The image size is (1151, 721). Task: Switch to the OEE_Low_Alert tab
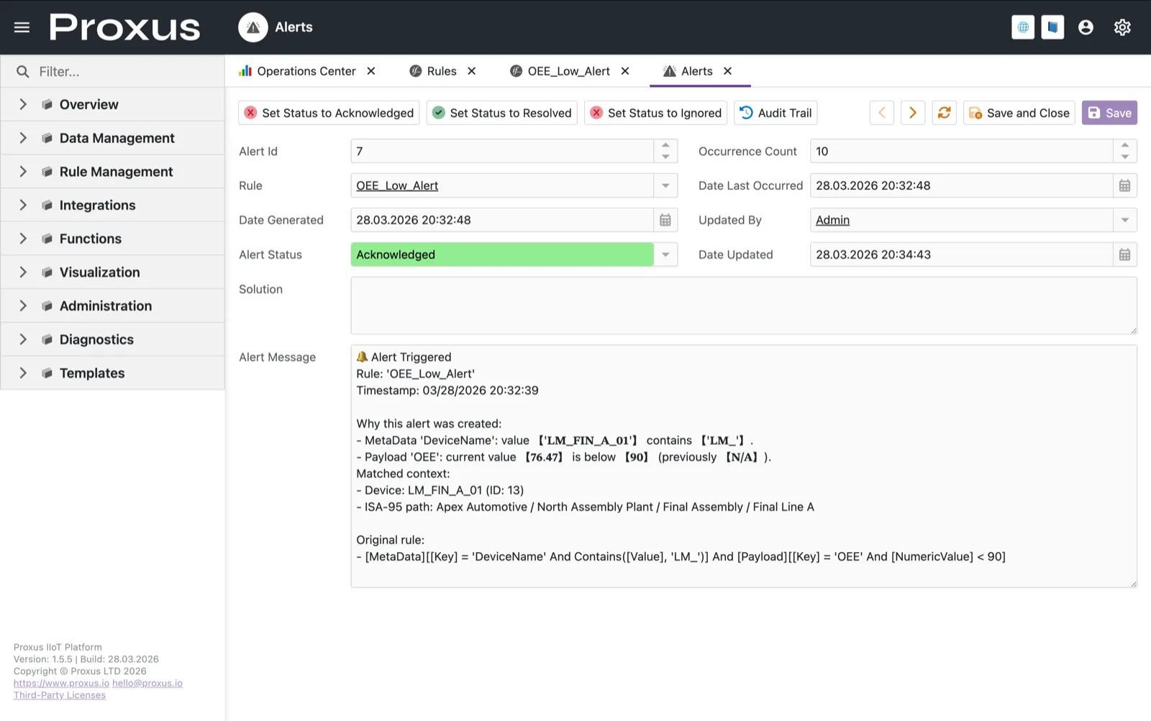(568, 71)
